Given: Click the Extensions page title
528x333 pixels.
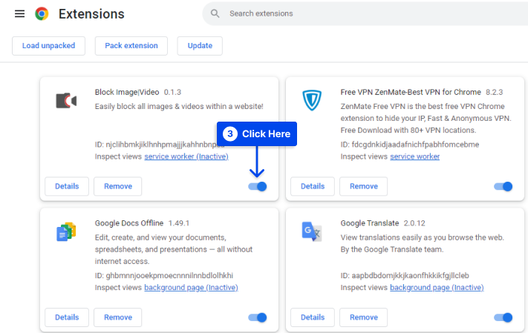Looking at the screenshot, I should tap(91, 14).
